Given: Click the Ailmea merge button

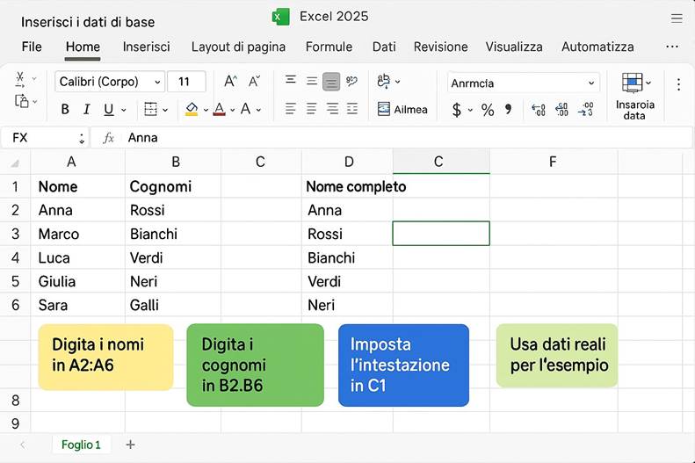Looking at the screenshot, I should (402, 109).
